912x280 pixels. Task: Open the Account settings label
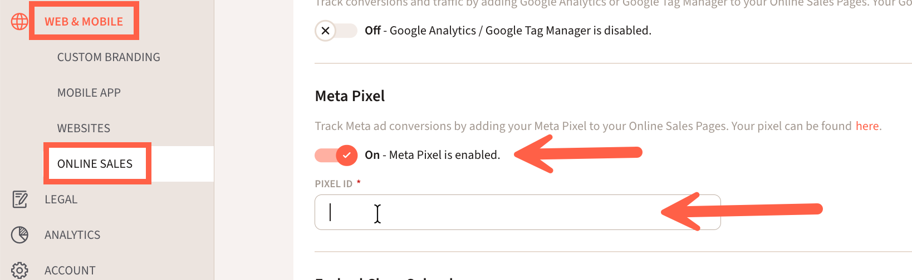click(x=70, y=271)
